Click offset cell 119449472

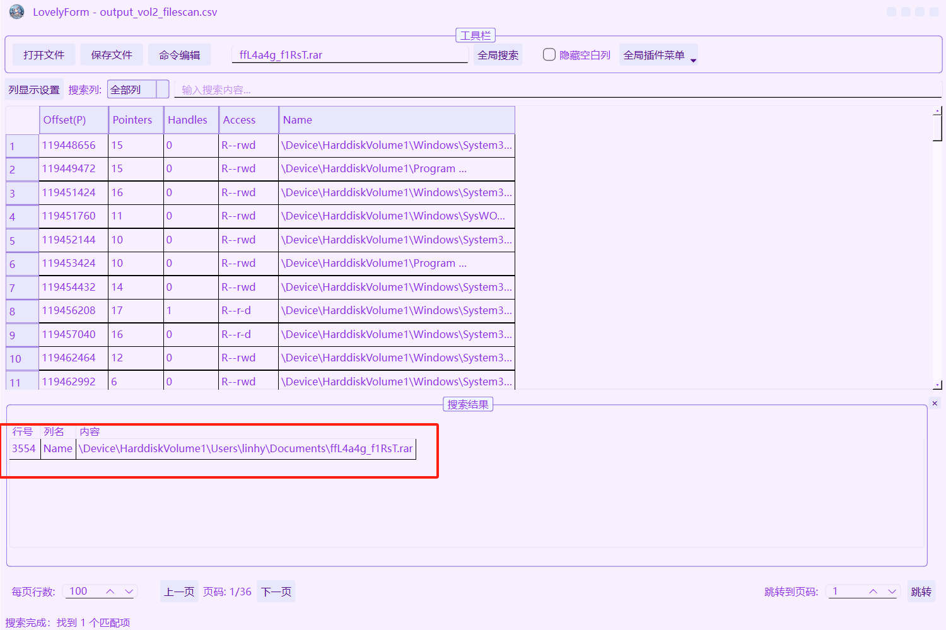pyautogui.click(x=74, y=169)
